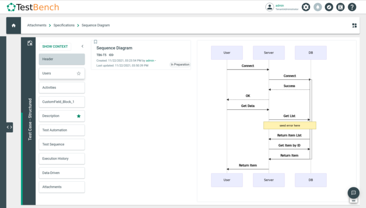
Task: Select the Test Sequence block
Action: (62, 144)
